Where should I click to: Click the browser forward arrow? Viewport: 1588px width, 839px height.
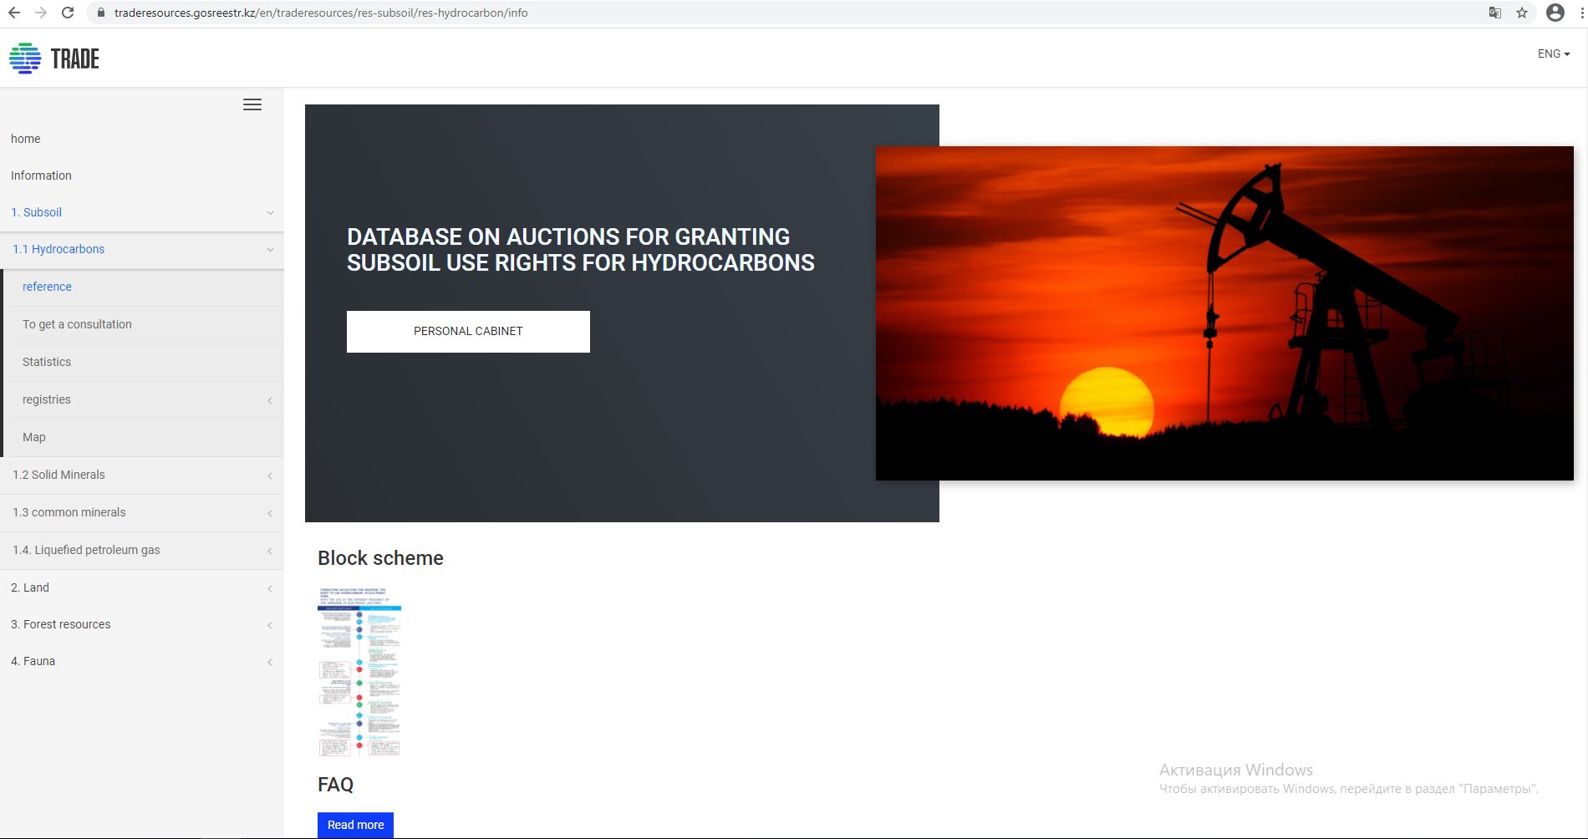click(41, 13)
